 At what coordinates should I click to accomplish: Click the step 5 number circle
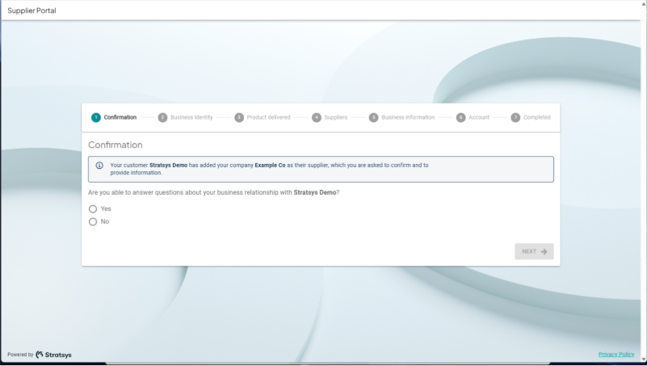[373, 117]
